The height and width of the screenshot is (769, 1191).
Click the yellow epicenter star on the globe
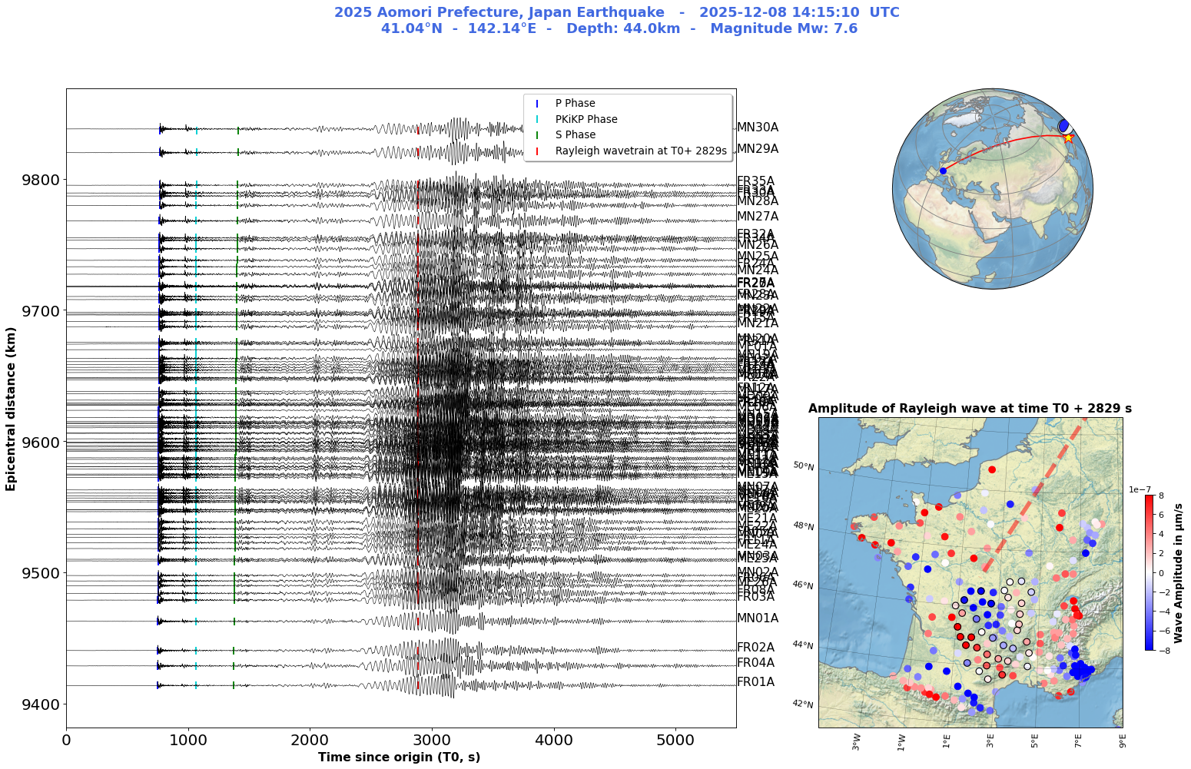point(1068,138)
